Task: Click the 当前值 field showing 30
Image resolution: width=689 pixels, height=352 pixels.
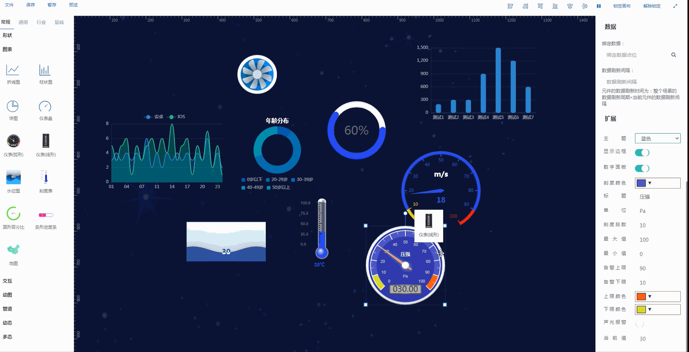Action: tap(658, 339)
